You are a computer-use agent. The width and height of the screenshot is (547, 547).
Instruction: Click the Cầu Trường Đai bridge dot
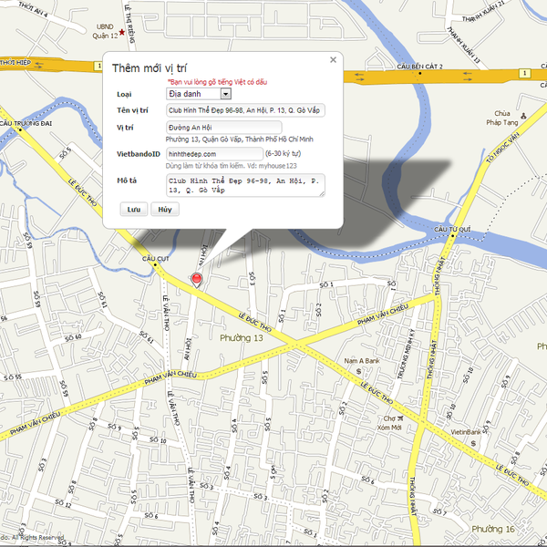point(20,129)
